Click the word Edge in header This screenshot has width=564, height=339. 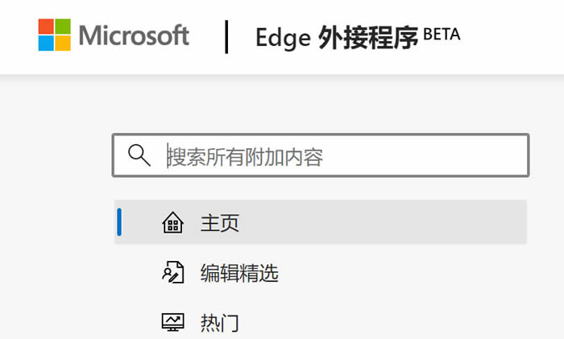pyautogui.click(x=281, y=38)
